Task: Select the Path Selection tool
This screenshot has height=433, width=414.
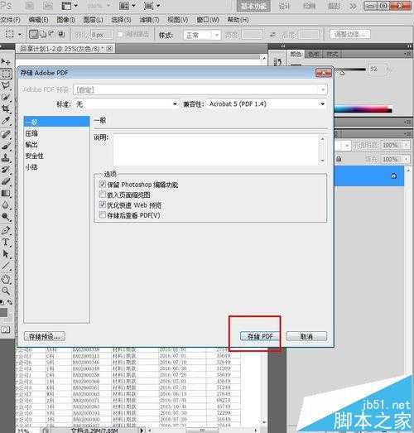Action: [6, 254]
